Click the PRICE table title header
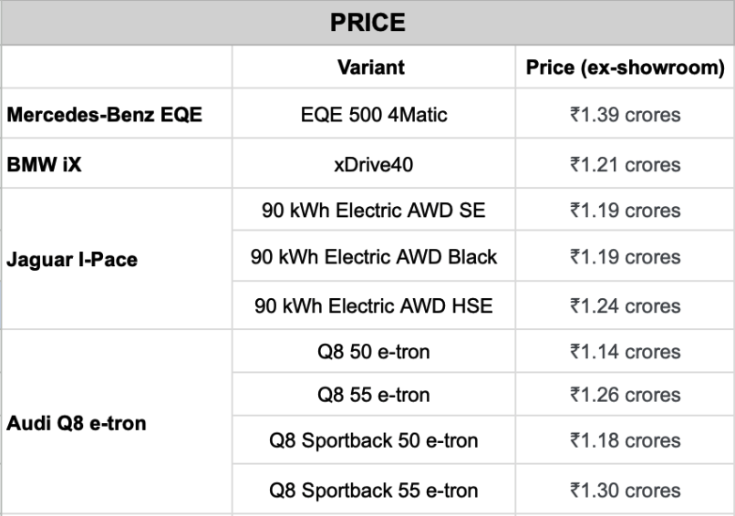 click(367, 22)
